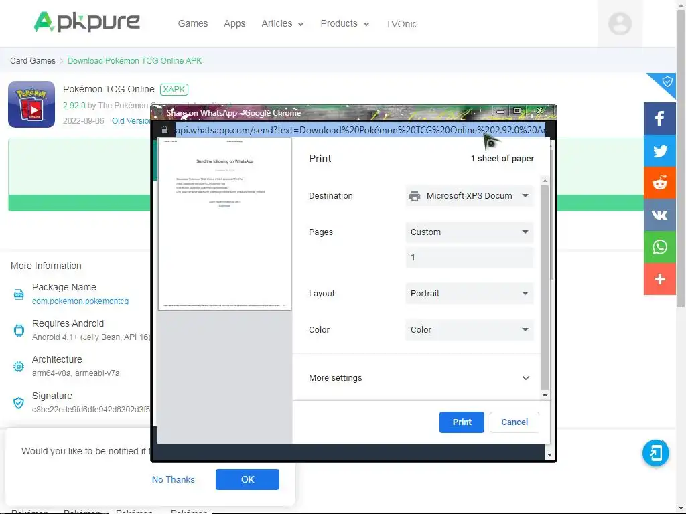The height and width of the screenshot is (514, 686).
Task: Click the '1 sheet of paper' text
Action: coord(502,158)
